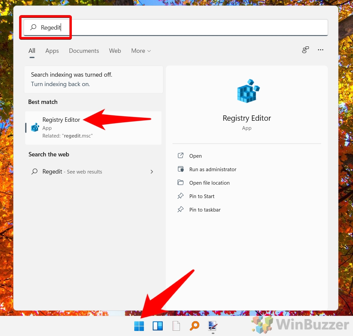This screenshot has height=336, width=353.
Task: Click the Pin to taskbar pin icon
Action: pos(181,210)
